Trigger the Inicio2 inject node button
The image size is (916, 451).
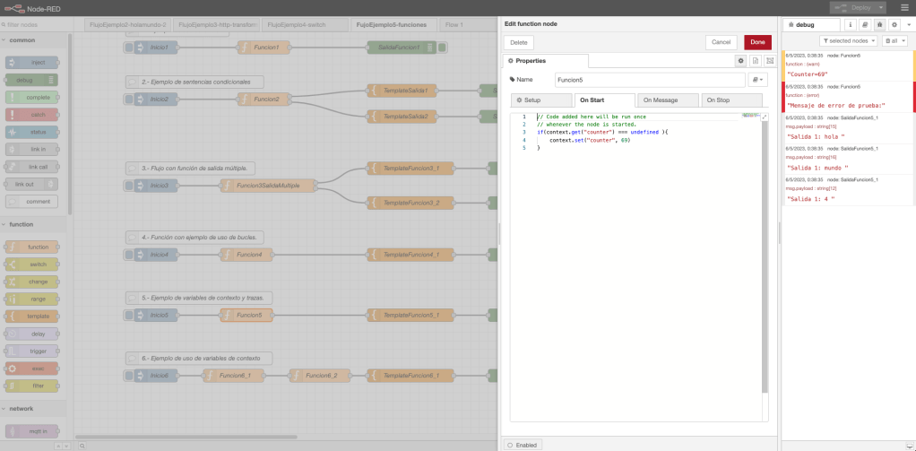tap(130, 99)
